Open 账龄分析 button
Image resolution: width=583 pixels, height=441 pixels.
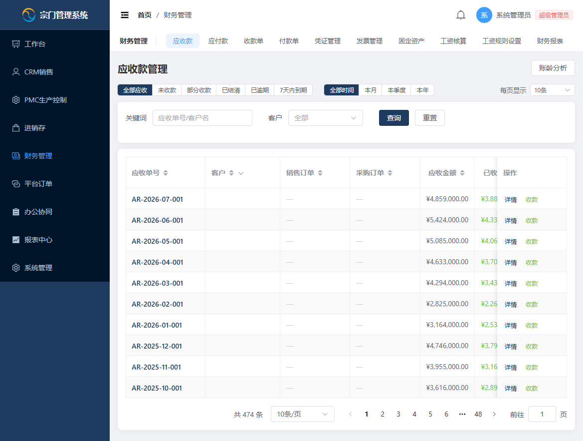(x=553, y=68)
